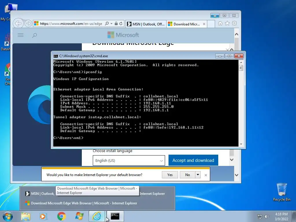Click Internet Explorer page scroll down arrow
This screenshot has height=222, width=296.
click(236, 175)
